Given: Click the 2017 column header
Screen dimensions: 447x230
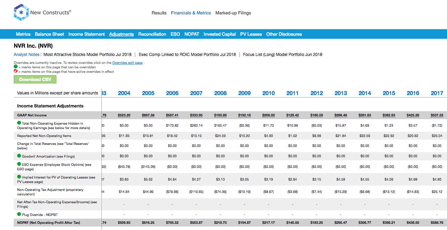Looking at the screenshot, I should tap(437, 93).
